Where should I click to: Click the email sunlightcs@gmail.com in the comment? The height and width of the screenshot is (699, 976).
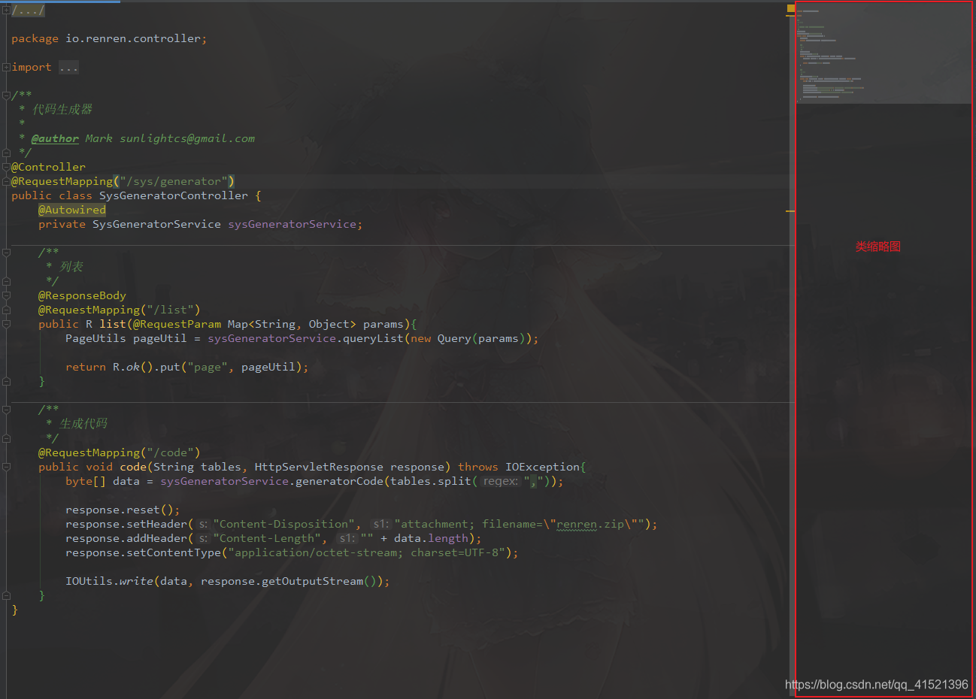click(x=187, y=138)
